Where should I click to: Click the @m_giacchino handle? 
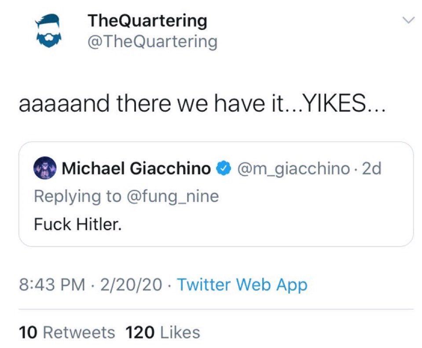(x=294, y=169)
